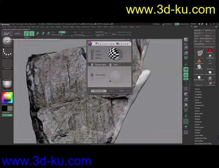The height and width of the screenshot is (168, 219).
Task: Open the Zplugin menu
Action: [x=132, y=27]
